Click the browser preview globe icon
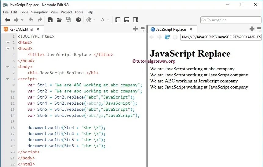 tap(89, 20)
